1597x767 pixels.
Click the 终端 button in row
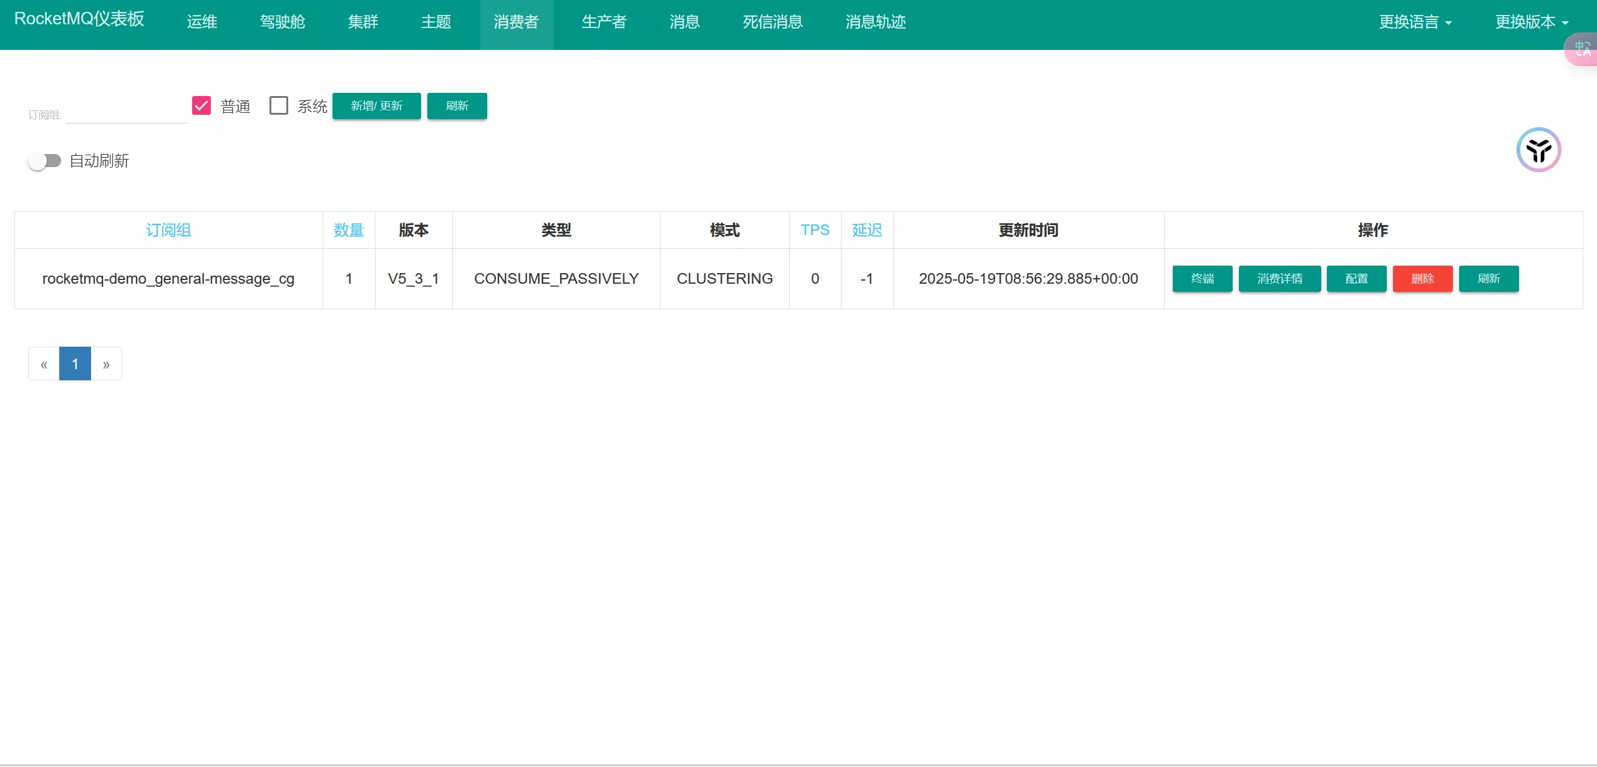pyautogui.click(x=1202, y=279)
